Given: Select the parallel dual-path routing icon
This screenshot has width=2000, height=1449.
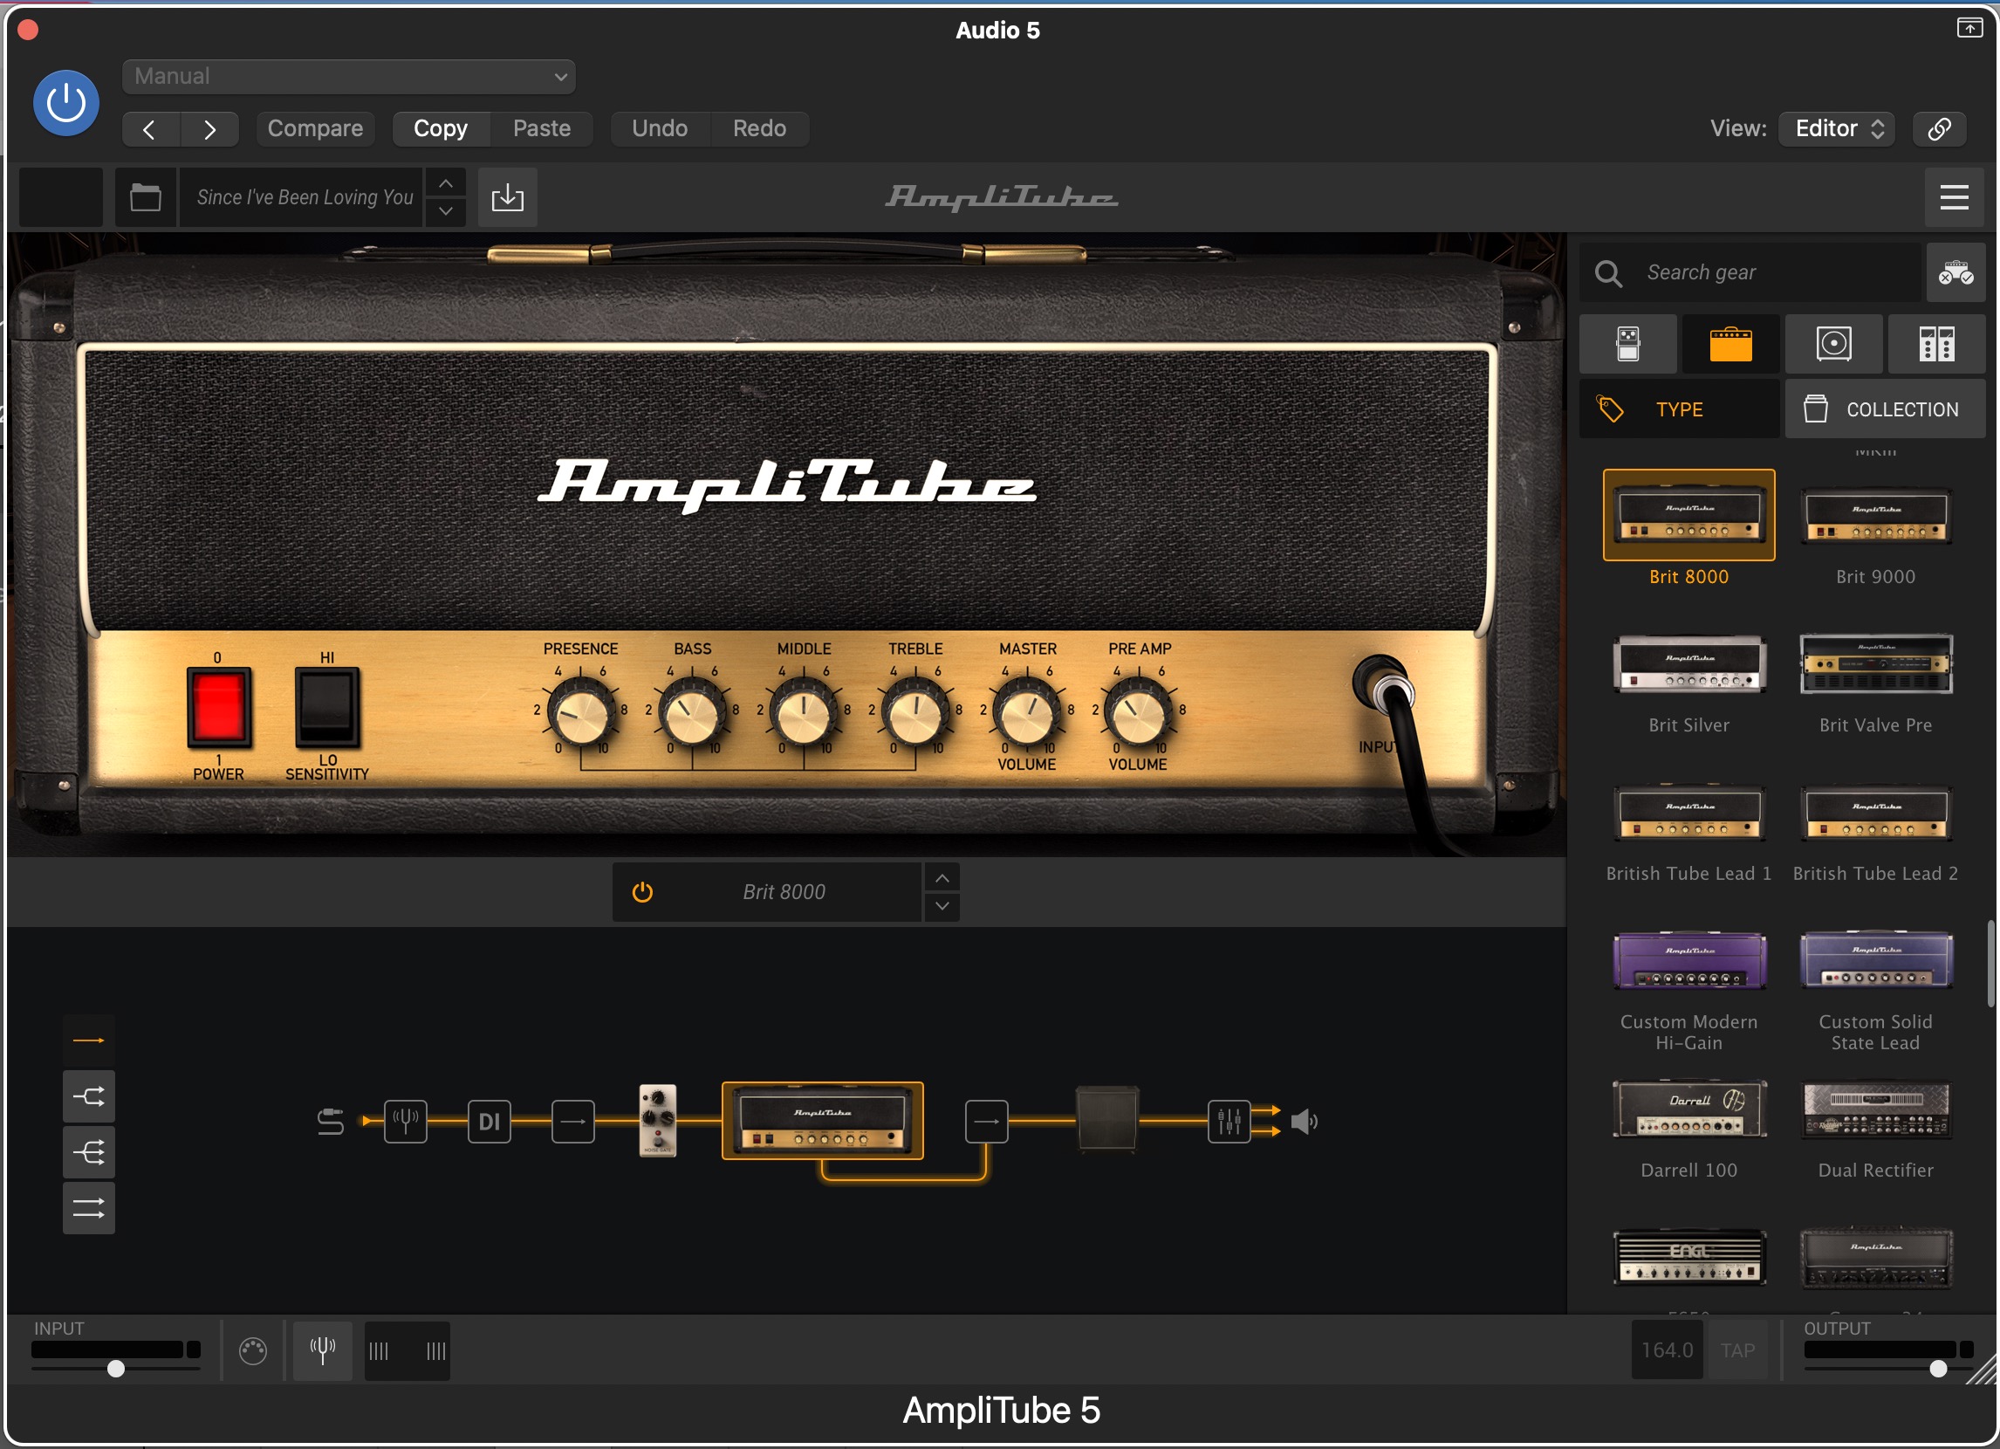Looking at the screenshot, I should coord(88,1208).
